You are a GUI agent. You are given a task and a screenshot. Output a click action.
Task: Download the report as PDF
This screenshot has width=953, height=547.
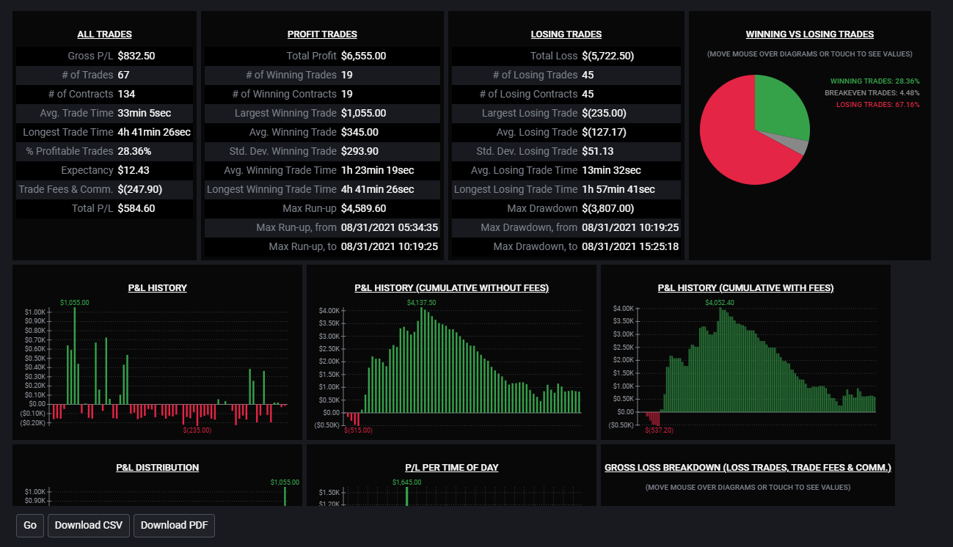click(x=174, y=526)
